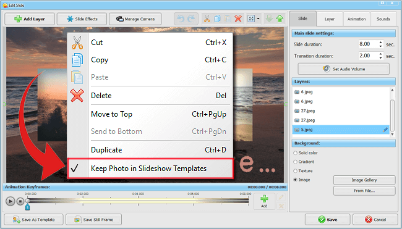Decrease slide duration with down stepper
This screenshot has width=402, height=229.
(381, 46)
